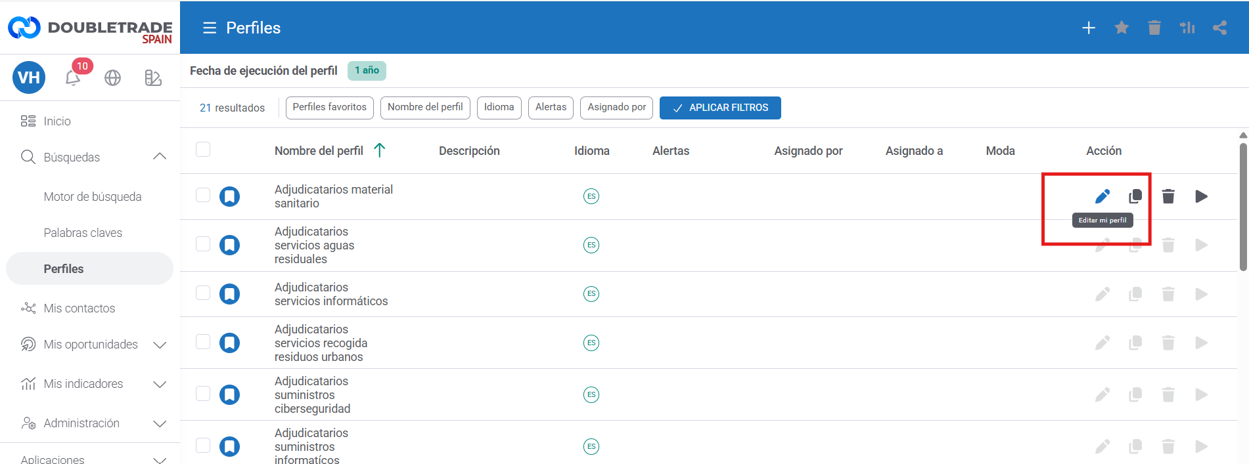Run the servicios aguas residuales profile
Viewport: 1249px width, 464px height.
tap(1201, 245)
